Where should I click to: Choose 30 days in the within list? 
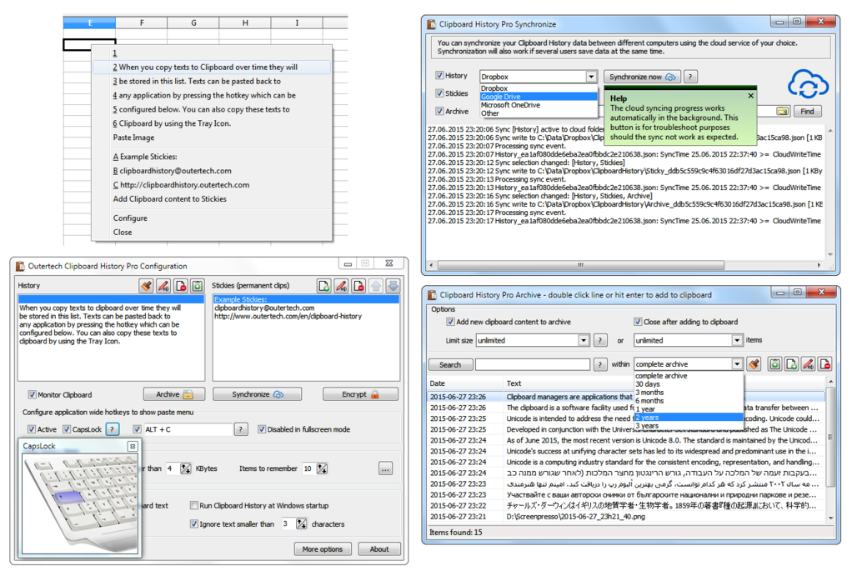pos(689,384)
